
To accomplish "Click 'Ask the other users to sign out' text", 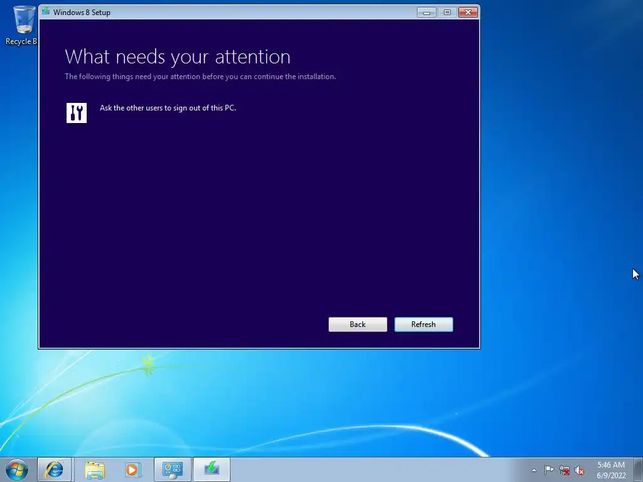I will coord(168,108).
